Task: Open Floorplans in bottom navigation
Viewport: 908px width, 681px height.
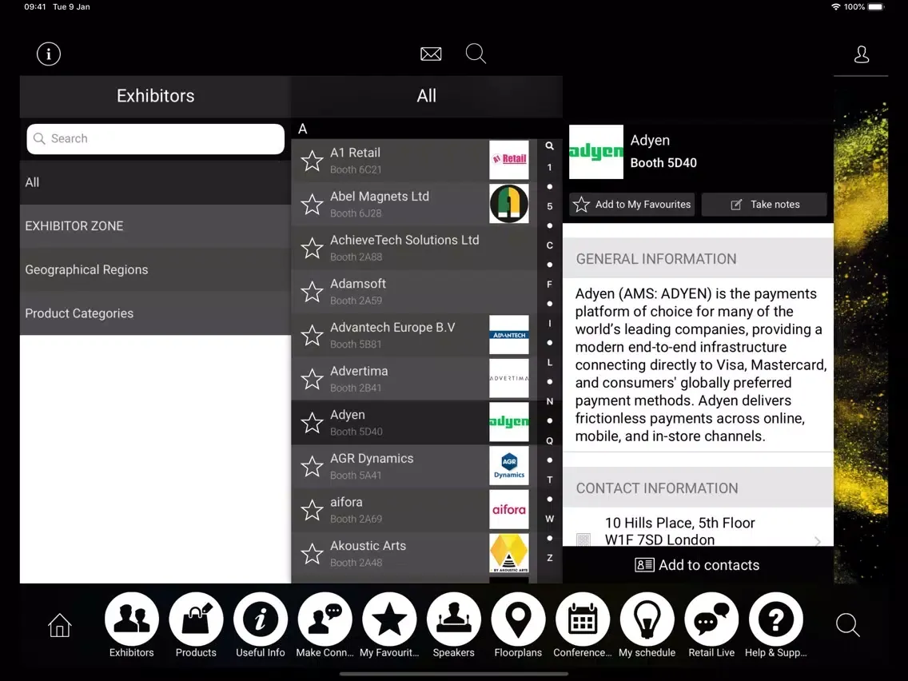Action: tap(518, 625)
